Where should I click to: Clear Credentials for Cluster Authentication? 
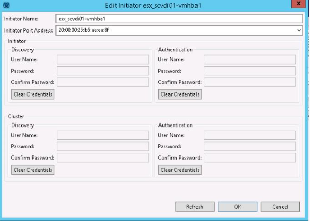coord(180,170)
